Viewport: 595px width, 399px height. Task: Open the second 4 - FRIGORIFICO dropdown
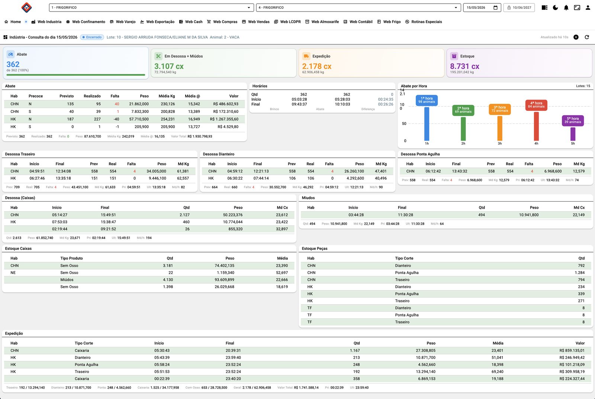point(358,7)
